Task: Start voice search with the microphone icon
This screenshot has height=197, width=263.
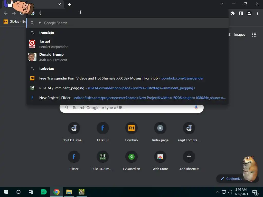Action: 196,108
